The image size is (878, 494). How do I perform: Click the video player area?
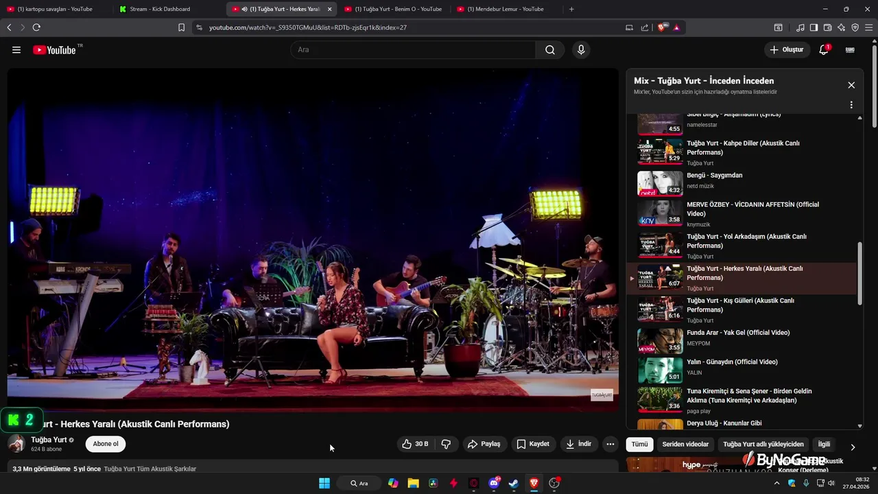(313, 240)
